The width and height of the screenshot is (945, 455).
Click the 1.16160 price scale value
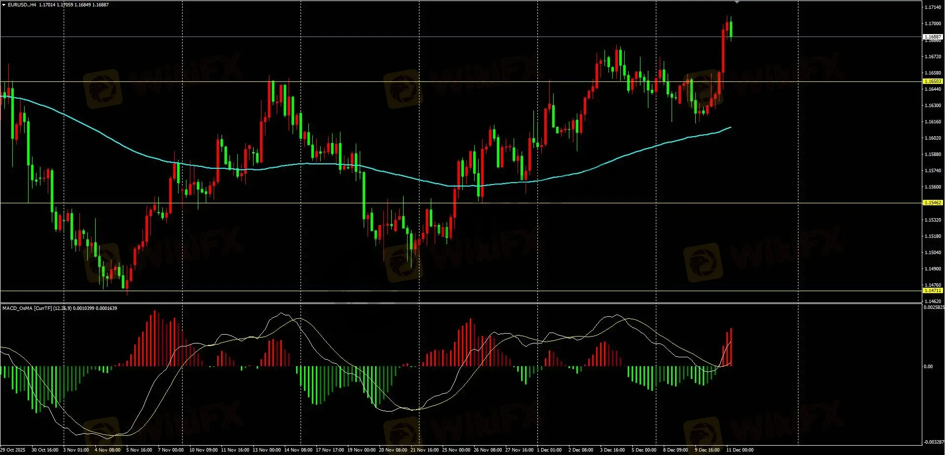tap(933, 122)
